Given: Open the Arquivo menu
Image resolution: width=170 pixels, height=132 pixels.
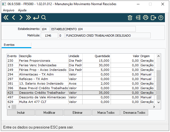Looking at the screenshot, I should 9,10.
